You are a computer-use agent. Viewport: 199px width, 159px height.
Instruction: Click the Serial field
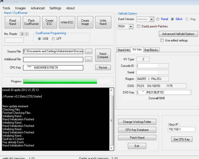point(153,72)
